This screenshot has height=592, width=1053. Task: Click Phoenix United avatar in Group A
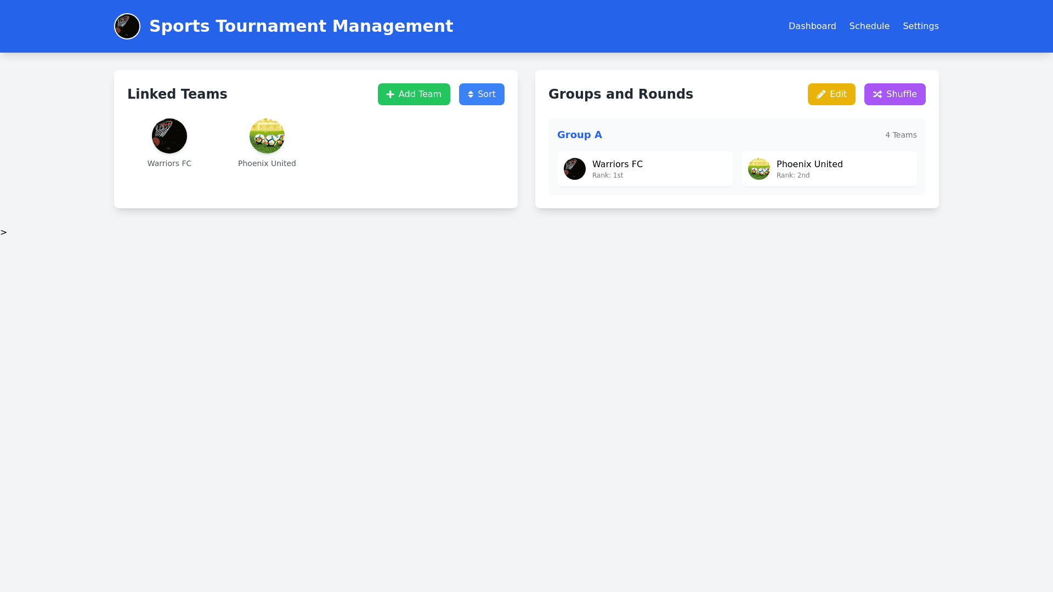(759, 169)
